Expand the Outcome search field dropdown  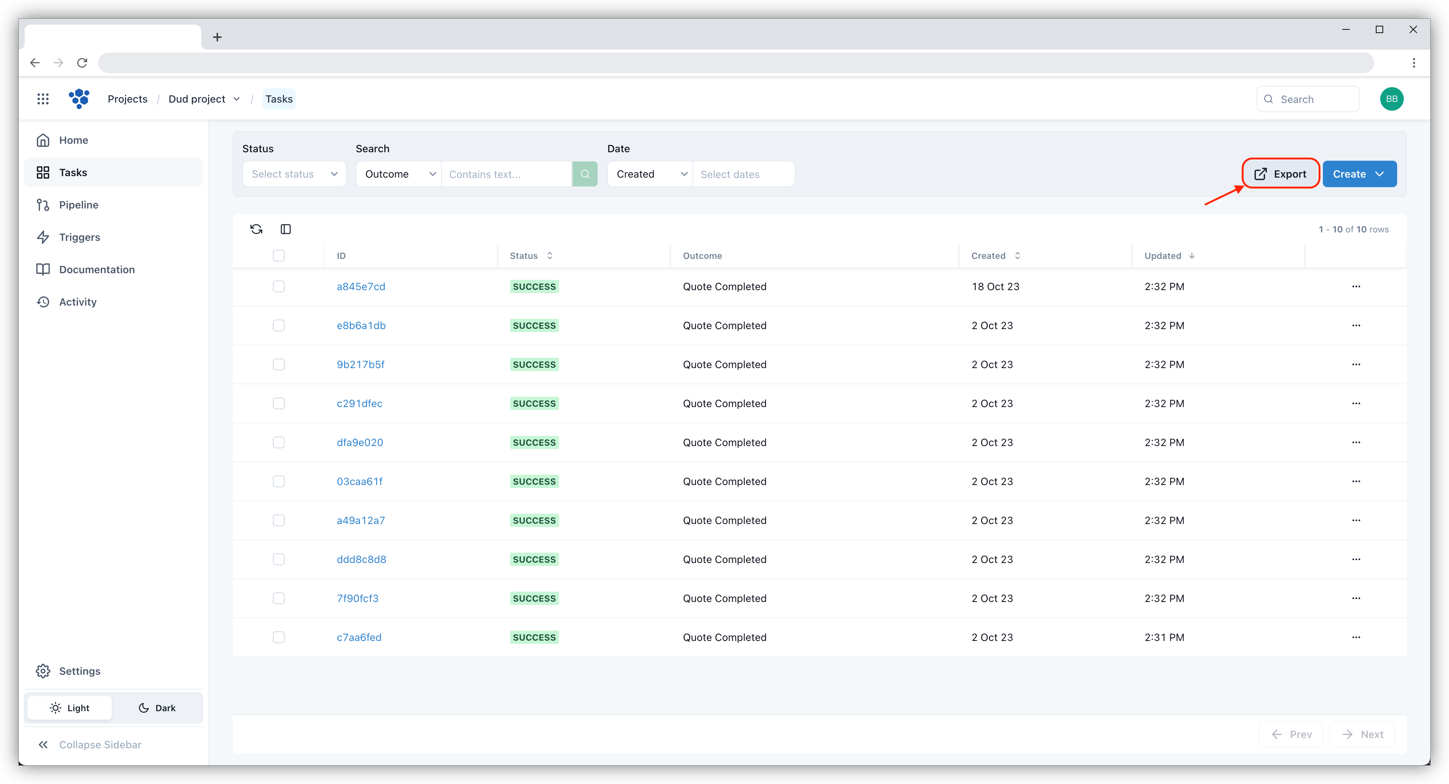pyautogui.click(x=398, y=174)
